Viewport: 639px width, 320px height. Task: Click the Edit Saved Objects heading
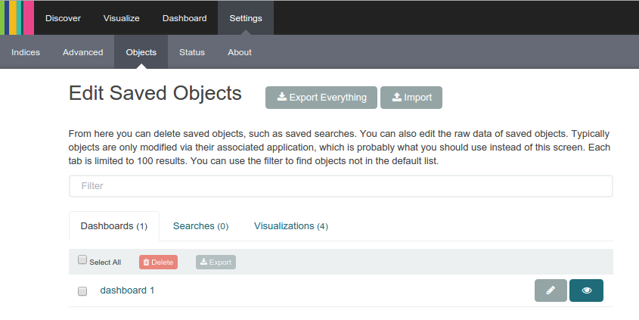tap(155, 93)
